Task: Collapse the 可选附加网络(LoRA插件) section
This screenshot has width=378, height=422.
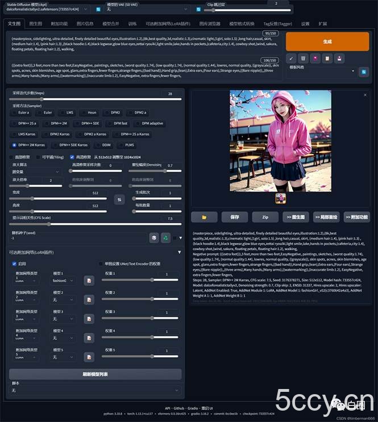Action: pos(180,252)
